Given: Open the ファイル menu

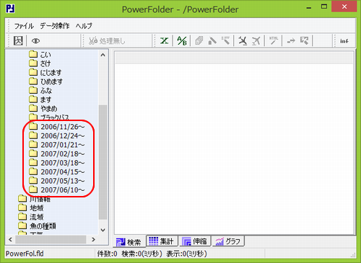Looking at the screenshot, I should [24, 26].
